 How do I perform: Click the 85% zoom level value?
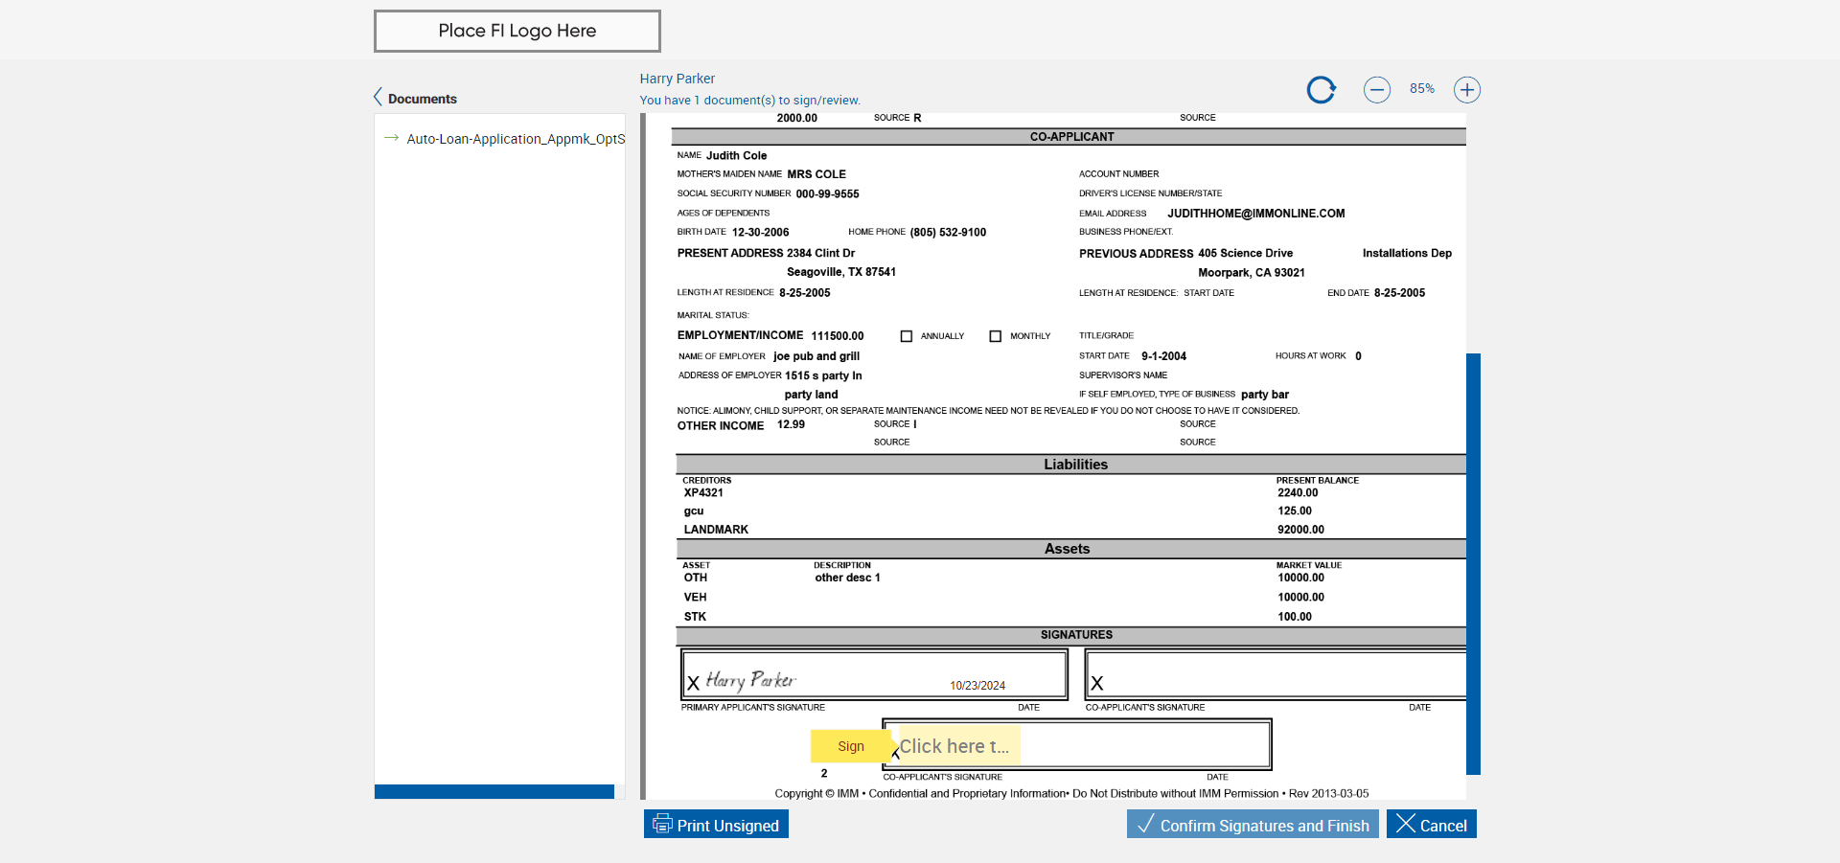tap(1422, 89)
